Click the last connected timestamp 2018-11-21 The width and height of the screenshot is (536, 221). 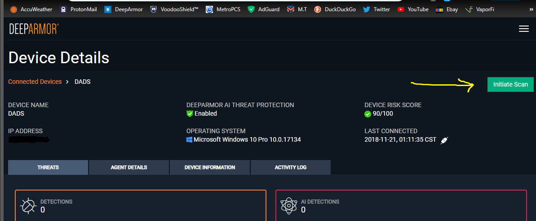[400, 139]
